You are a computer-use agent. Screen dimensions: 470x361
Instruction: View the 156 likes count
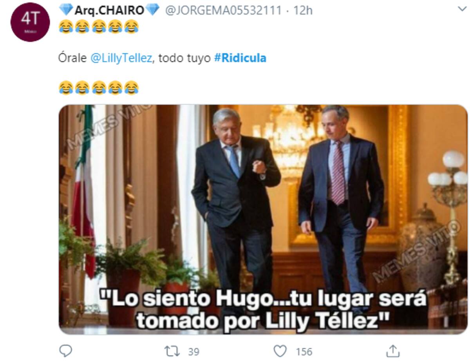[x=304, y=352]
